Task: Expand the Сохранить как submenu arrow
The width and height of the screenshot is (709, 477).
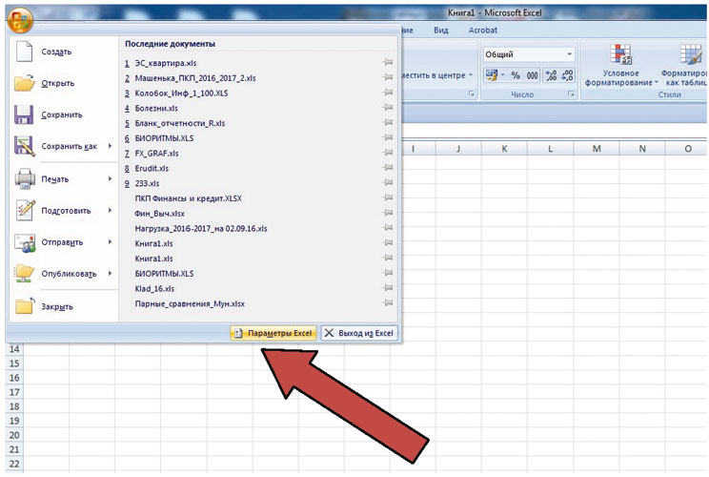Action: [x=110, y=146]
